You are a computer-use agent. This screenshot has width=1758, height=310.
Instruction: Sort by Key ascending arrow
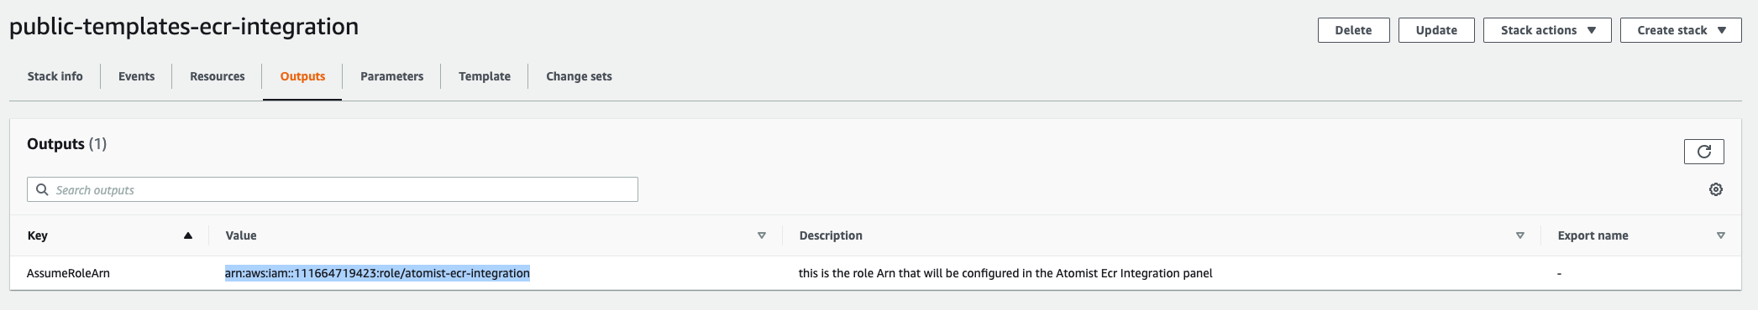[x=188, y=235]
